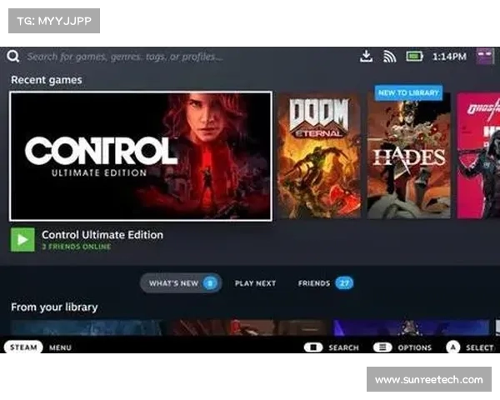Click the MENU label beside STEAM
This screenshot has width=500, height=400.
[x=60, y=347]
